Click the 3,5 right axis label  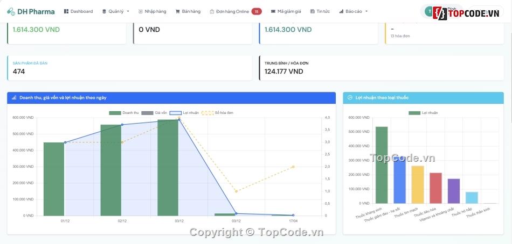327,130
